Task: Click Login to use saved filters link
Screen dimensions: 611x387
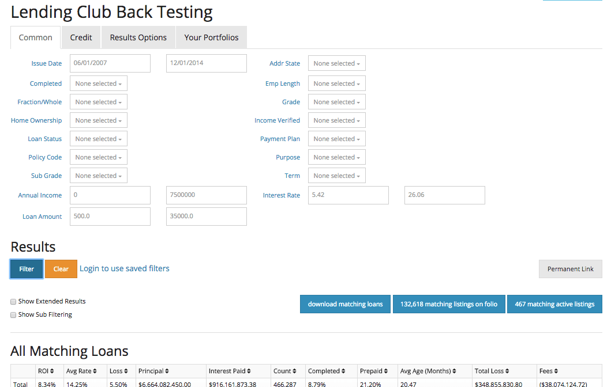Action: pos(125,268)
